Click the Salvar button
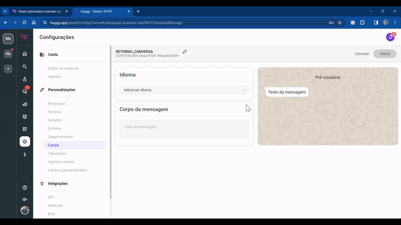The image size is (401, 225). [x=385, y=53]
